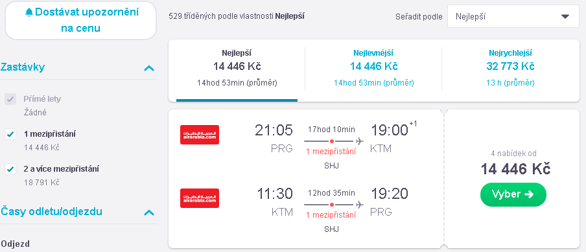The height and width of the screenshot is (252, 586).
Task: Select the Nejlepší tab
Action: pyautogui.click(x=237, y=68)
